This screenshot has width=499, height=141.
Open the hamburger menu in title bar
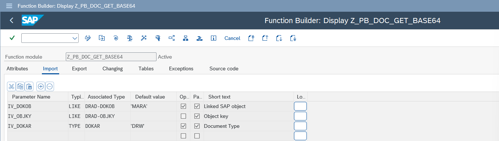pos(9,6)
